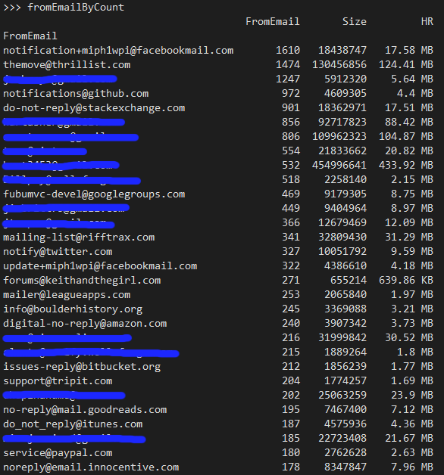Select the HR column header
Viewport: 444px width, 475px height.
[427, 21]
